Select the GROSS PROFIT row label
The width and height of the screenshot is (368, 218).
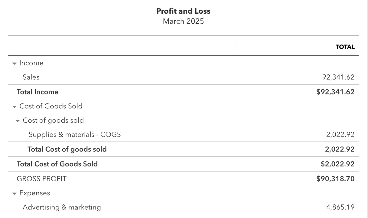point(41,179)
